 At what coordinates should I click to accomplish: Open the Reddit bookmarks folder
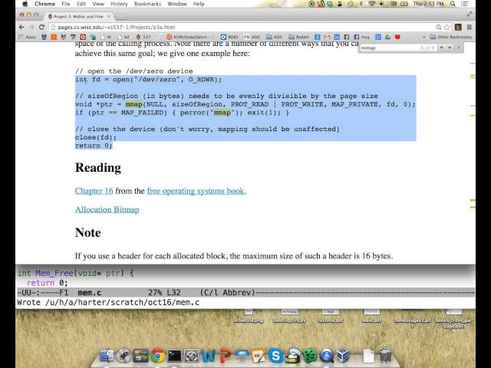(x=298, y=37)
